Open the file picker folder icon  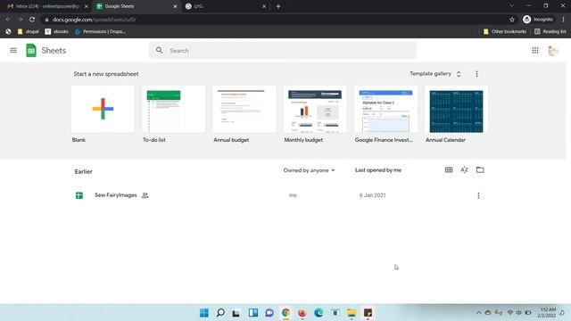point(480,170)
